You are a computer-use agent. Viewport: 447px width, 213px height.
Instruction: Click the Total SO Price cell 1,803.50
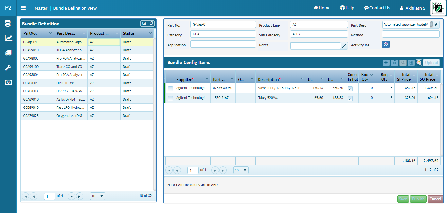coord(429,88)
